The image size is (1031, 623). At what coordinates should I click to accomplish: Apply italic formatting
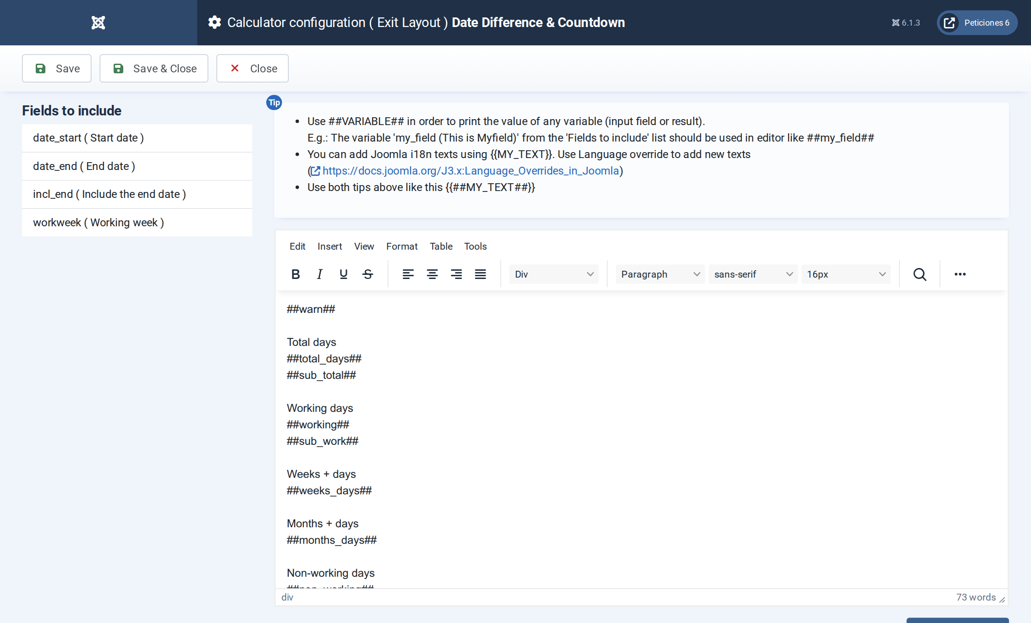[x=319, y=274]
